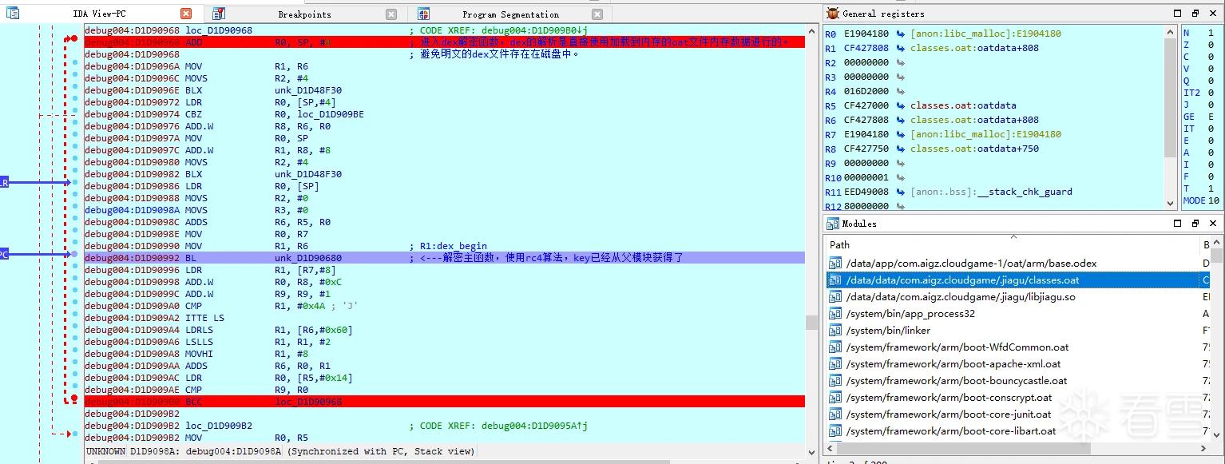Close the IDA View-PC tab

(x=186, y=14)
